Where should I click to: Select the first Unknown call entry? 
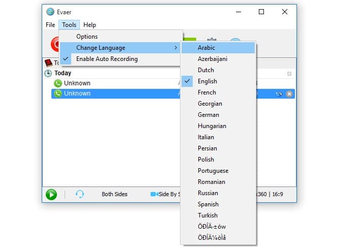(x=77, y=83)
